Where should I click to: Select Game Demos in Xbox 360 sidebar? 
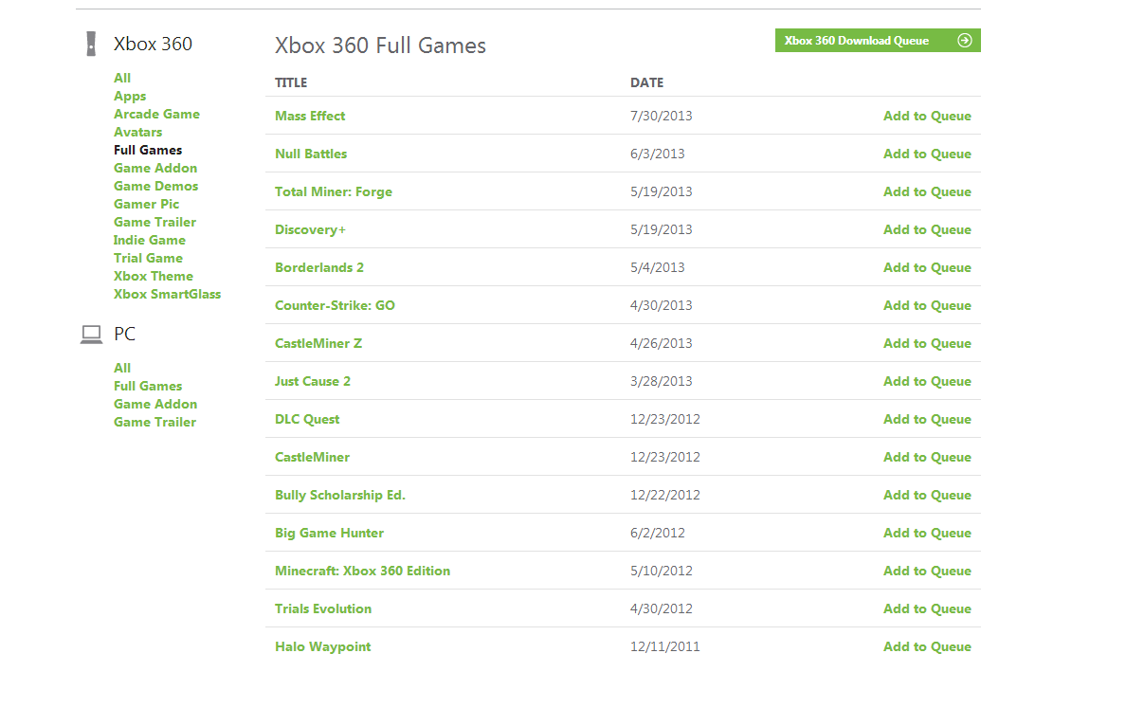coord(155,186)
